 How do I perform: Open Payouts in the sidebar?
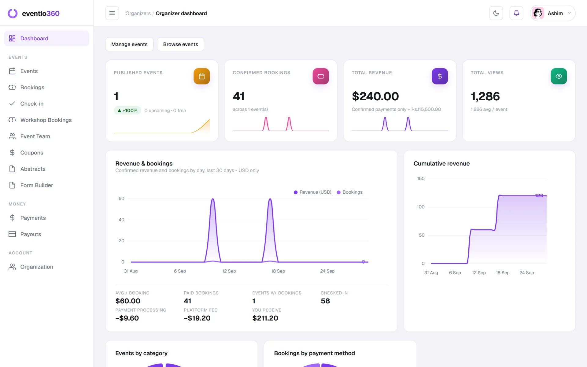[x=47, y=234]
